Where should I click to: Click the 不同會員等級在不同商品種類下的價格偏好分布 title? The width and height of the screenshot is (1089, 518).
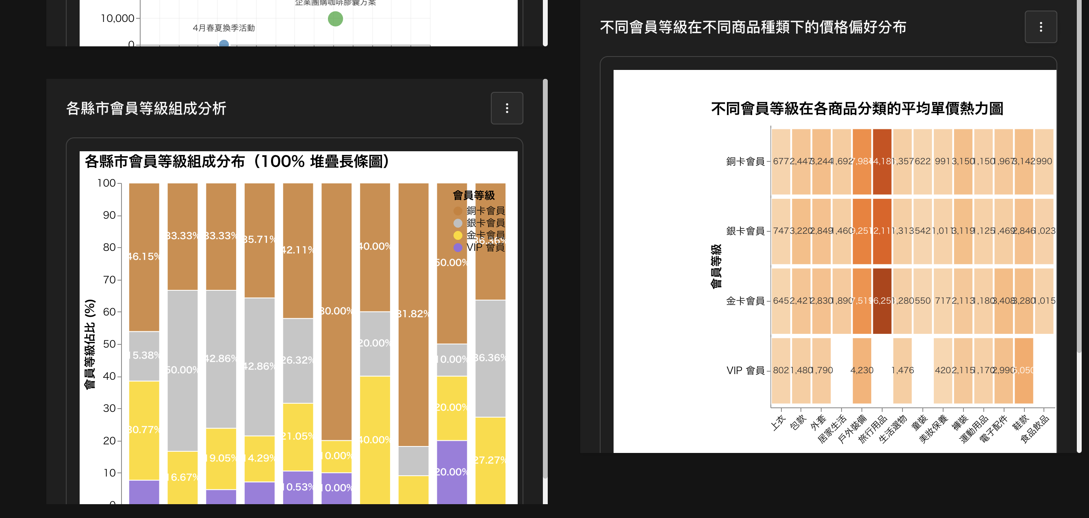point(753,27)
